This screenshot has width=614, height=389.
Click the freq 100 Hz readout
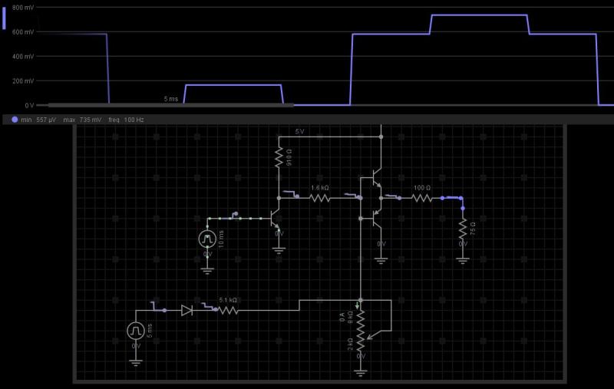(125, 120)
